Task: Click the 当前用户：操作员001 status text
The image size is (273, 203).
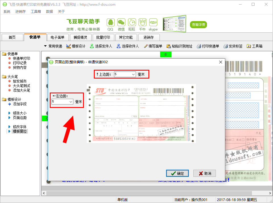Action: pos(191,200)
